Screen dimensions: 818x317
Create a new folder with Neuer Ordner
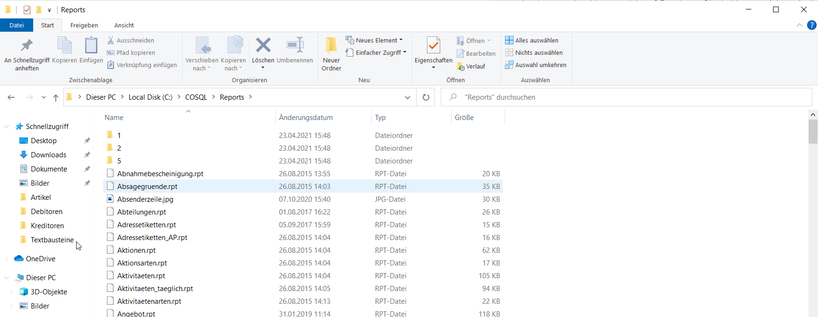[x=331, y=52]
